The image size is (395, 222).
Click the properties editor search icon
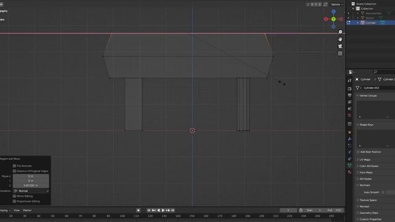pos(375,72)
